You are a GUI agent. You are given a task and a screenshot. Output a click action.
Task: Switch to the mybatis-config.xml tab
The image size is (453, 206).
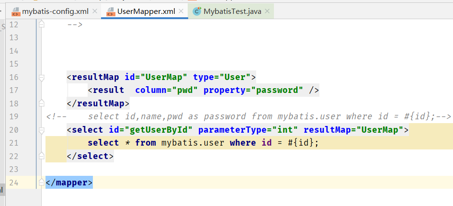point(55,11)
